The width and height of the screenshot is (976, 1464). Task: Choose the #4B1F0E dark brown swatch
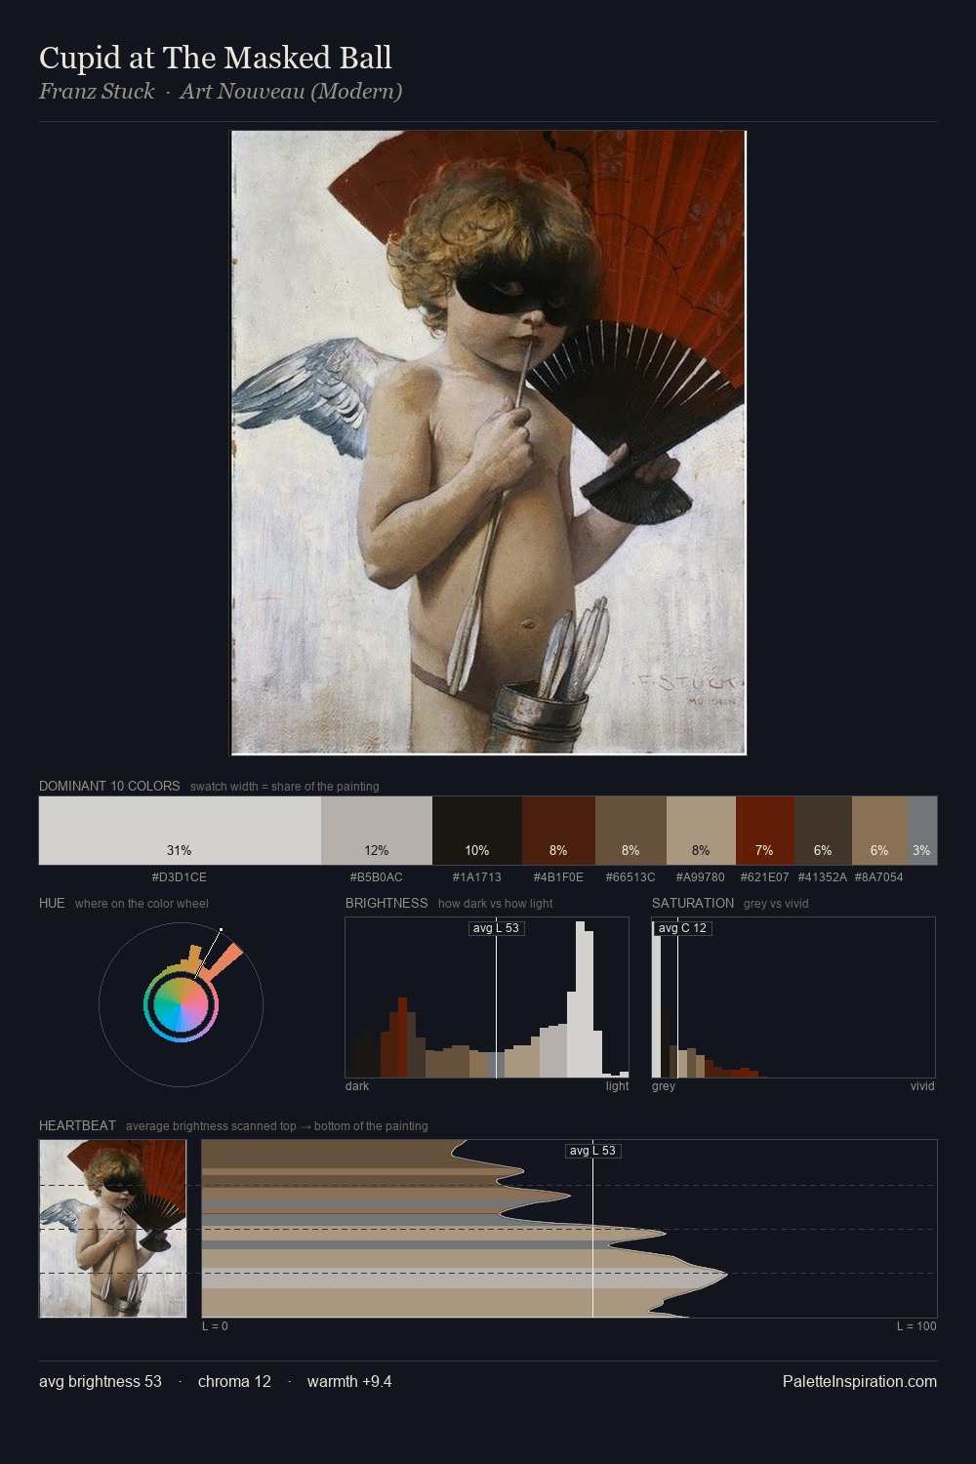558,831
